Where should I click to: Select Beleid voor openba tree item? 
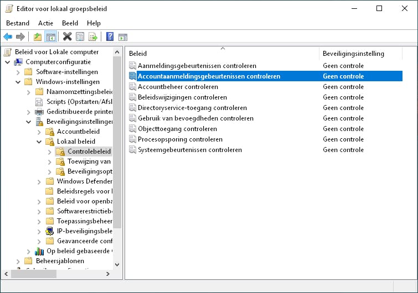pos(85,201)
